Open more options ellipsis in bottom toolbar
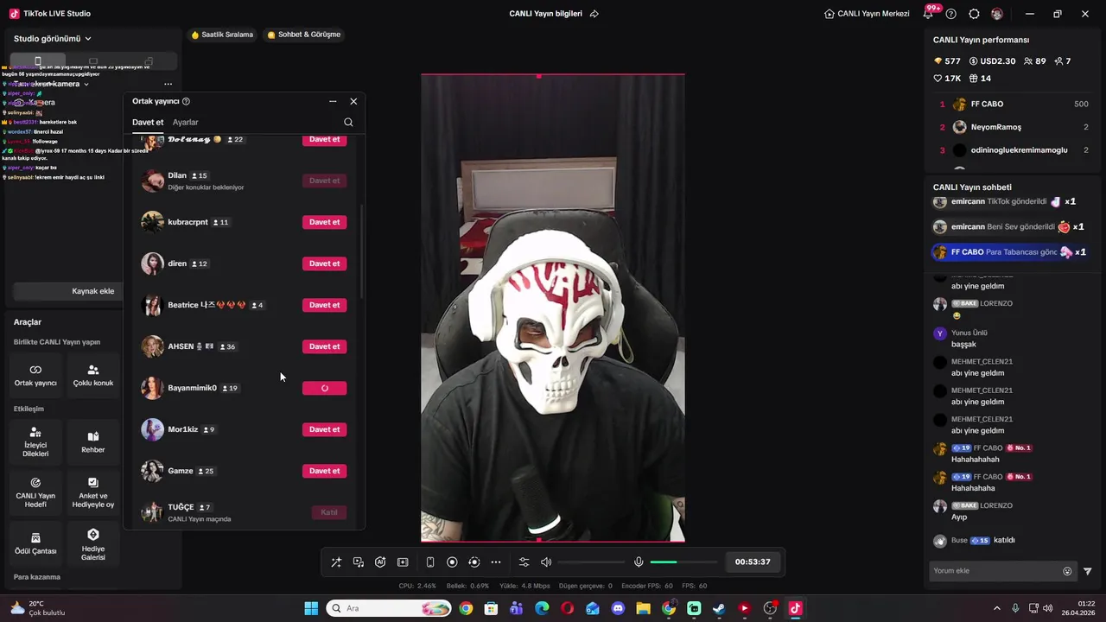Viewport: 1106px width, 622px height. 496,562
